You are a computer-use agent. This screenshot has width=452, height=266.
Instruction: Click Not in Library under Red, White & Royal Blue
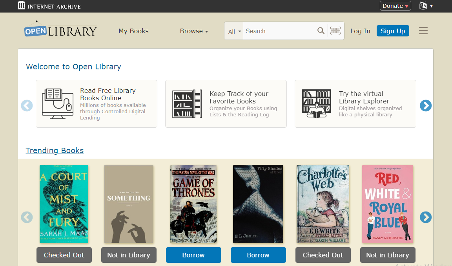388,255
